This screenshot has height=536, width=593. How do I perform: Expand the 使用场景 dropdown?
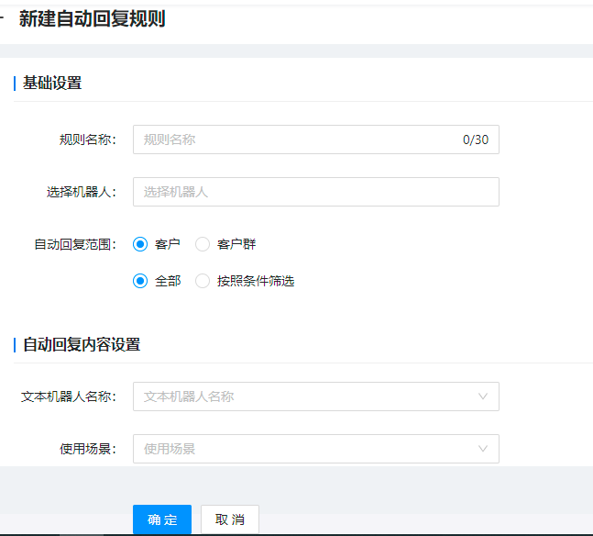coord(316,449)
